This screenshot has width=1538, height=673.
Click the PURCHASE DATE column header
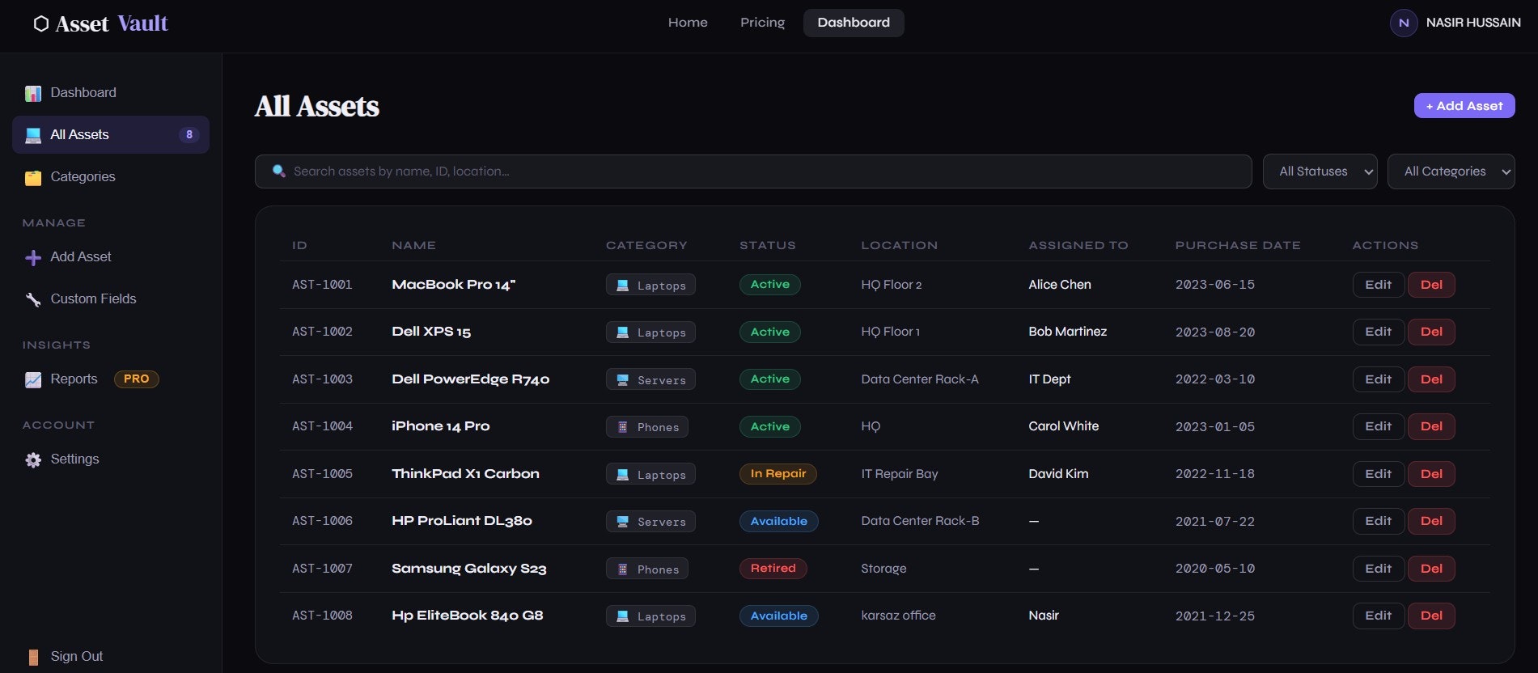coord(1238,245)
